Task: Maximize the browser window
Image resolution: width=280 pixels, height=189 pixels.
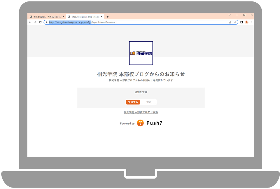Action: pos(244,15)
